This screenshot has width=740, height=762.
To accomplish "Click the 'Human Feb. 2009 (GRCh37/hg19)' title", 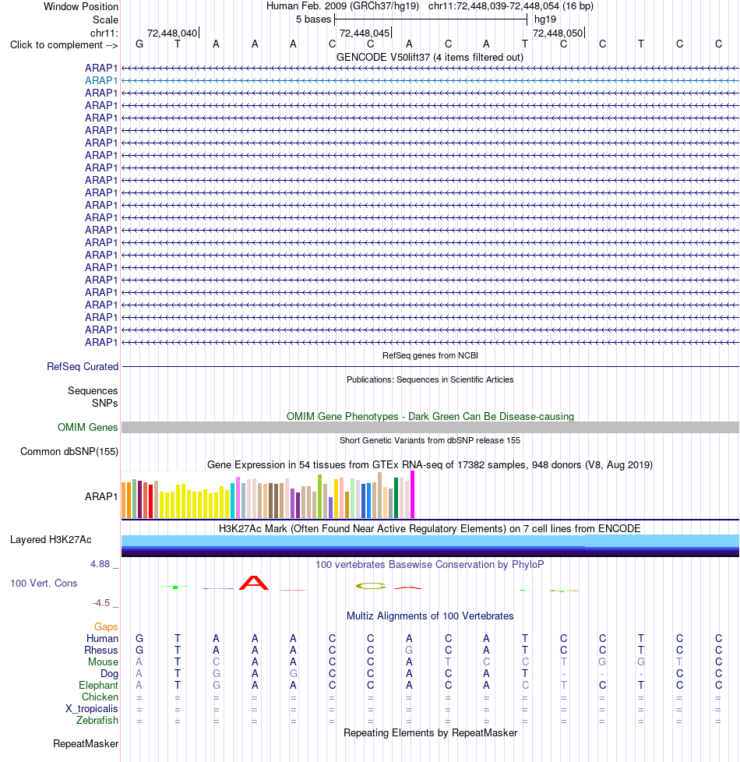I will 343,6.
